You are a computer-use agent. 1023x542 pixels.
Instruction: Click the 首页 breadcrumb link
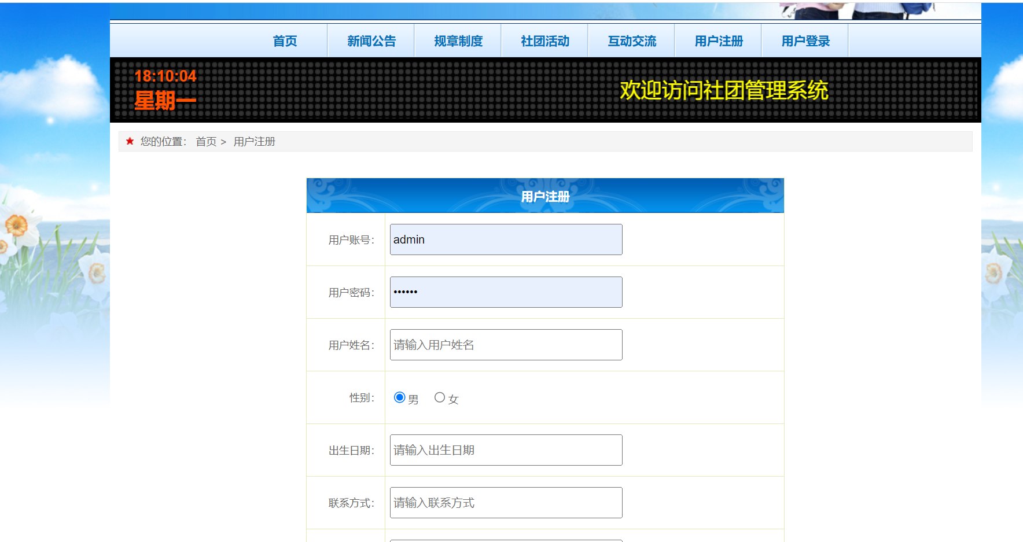point(206,142)
